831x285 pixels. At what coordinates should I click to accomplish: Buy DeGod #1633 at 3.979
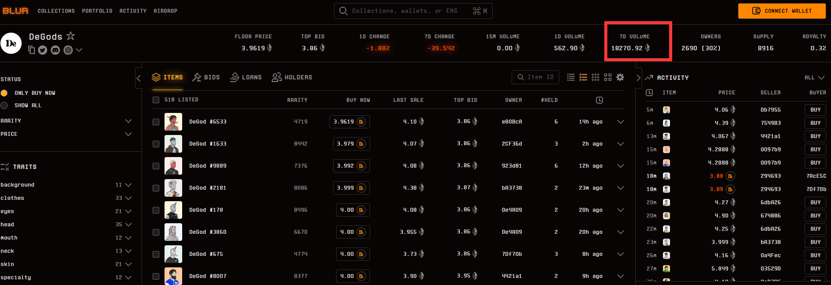(x=351, y=144)
